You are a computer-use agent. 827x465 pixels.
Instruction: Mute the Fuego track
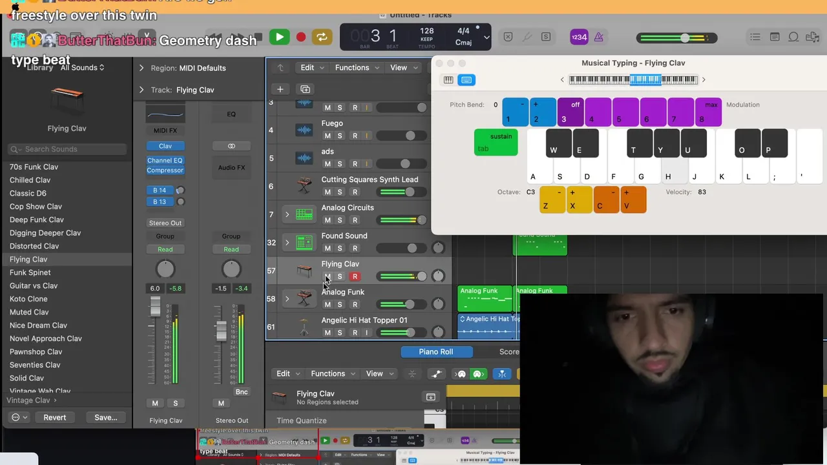click(328, 136)
